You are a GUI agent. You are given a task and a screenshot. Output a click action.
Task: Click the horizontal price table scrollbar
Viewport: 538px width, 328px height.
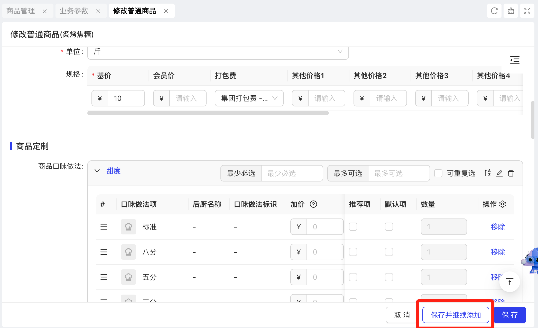(208, 113)
